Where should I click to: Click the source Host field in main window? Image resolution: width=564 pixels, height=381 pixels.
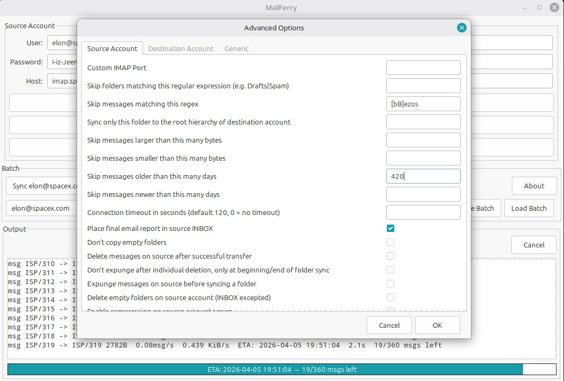[62, 81]
